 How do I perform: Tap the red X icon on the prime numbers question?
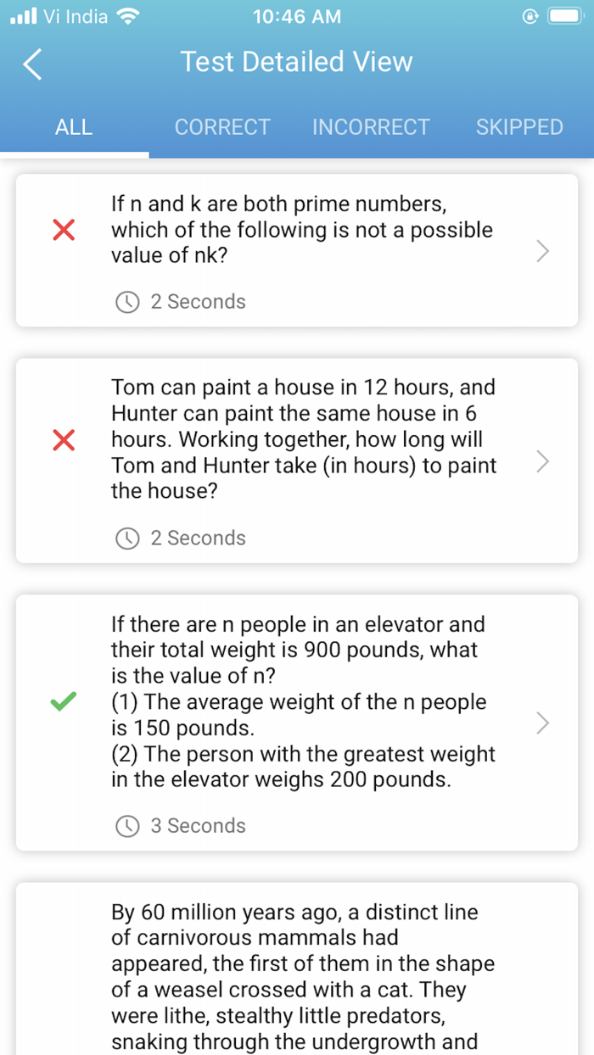(x=62, y=229)
